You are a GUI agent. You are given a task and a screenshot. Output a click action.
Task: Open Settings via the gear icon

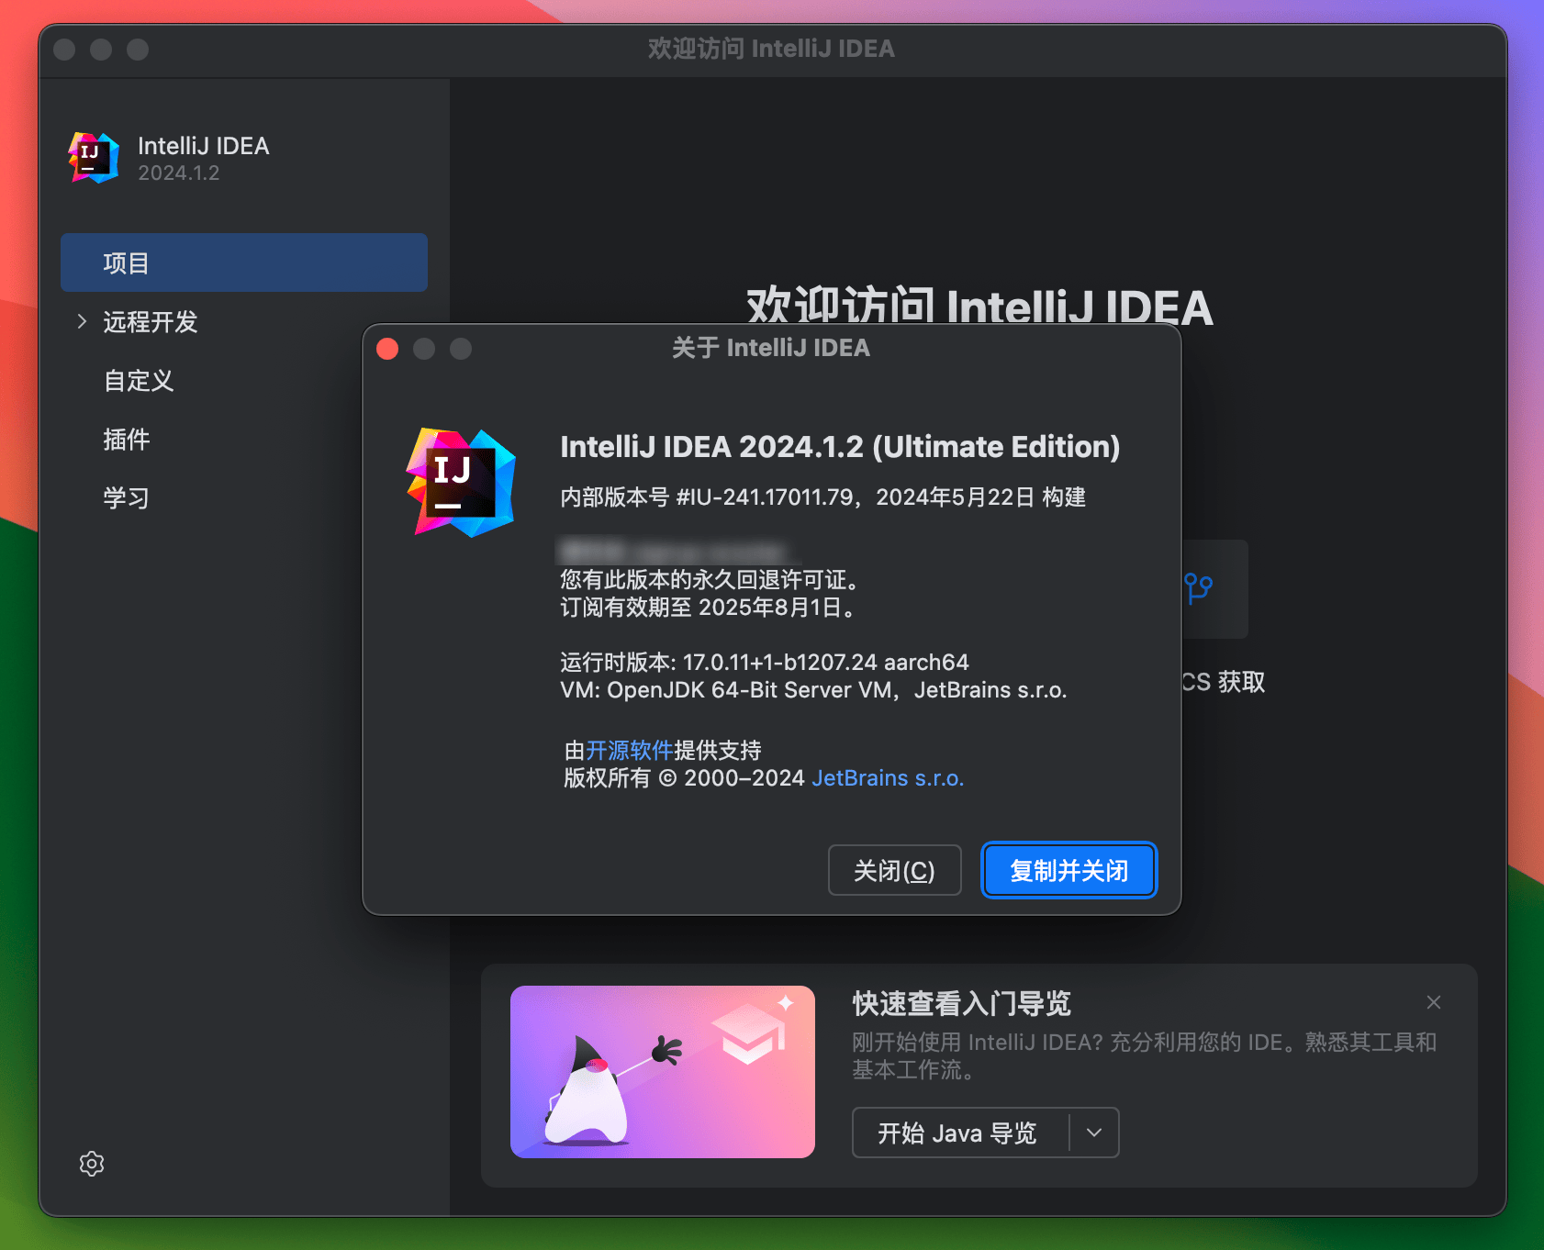click(92, 1164)
